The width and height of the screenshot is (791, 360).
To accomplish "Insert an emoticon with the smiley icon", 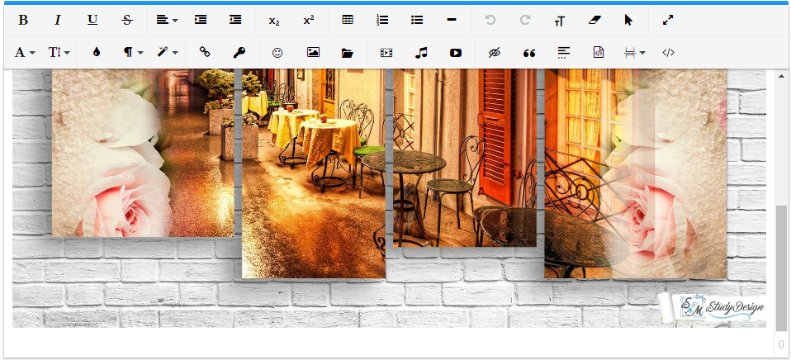I will coord(277,52).
